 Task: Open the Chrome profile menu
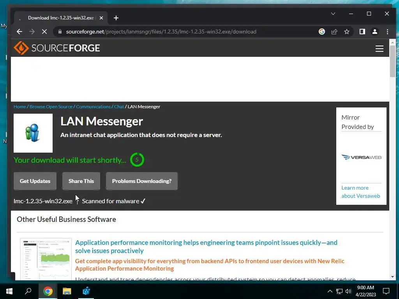pos(374,32)
